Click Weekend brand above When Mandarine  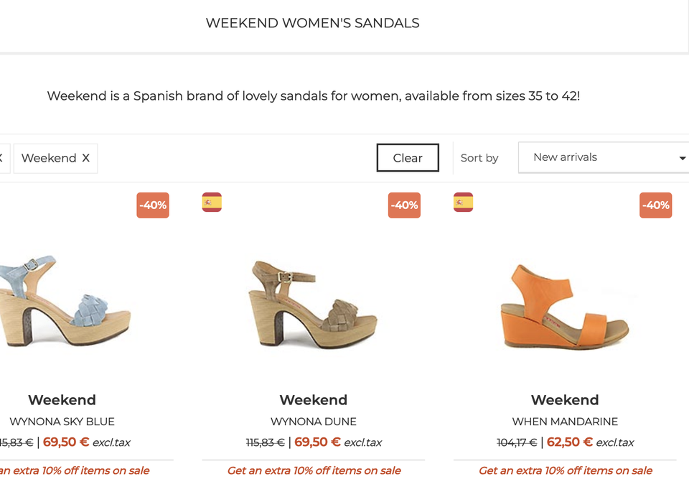click(x=565, y=400)
